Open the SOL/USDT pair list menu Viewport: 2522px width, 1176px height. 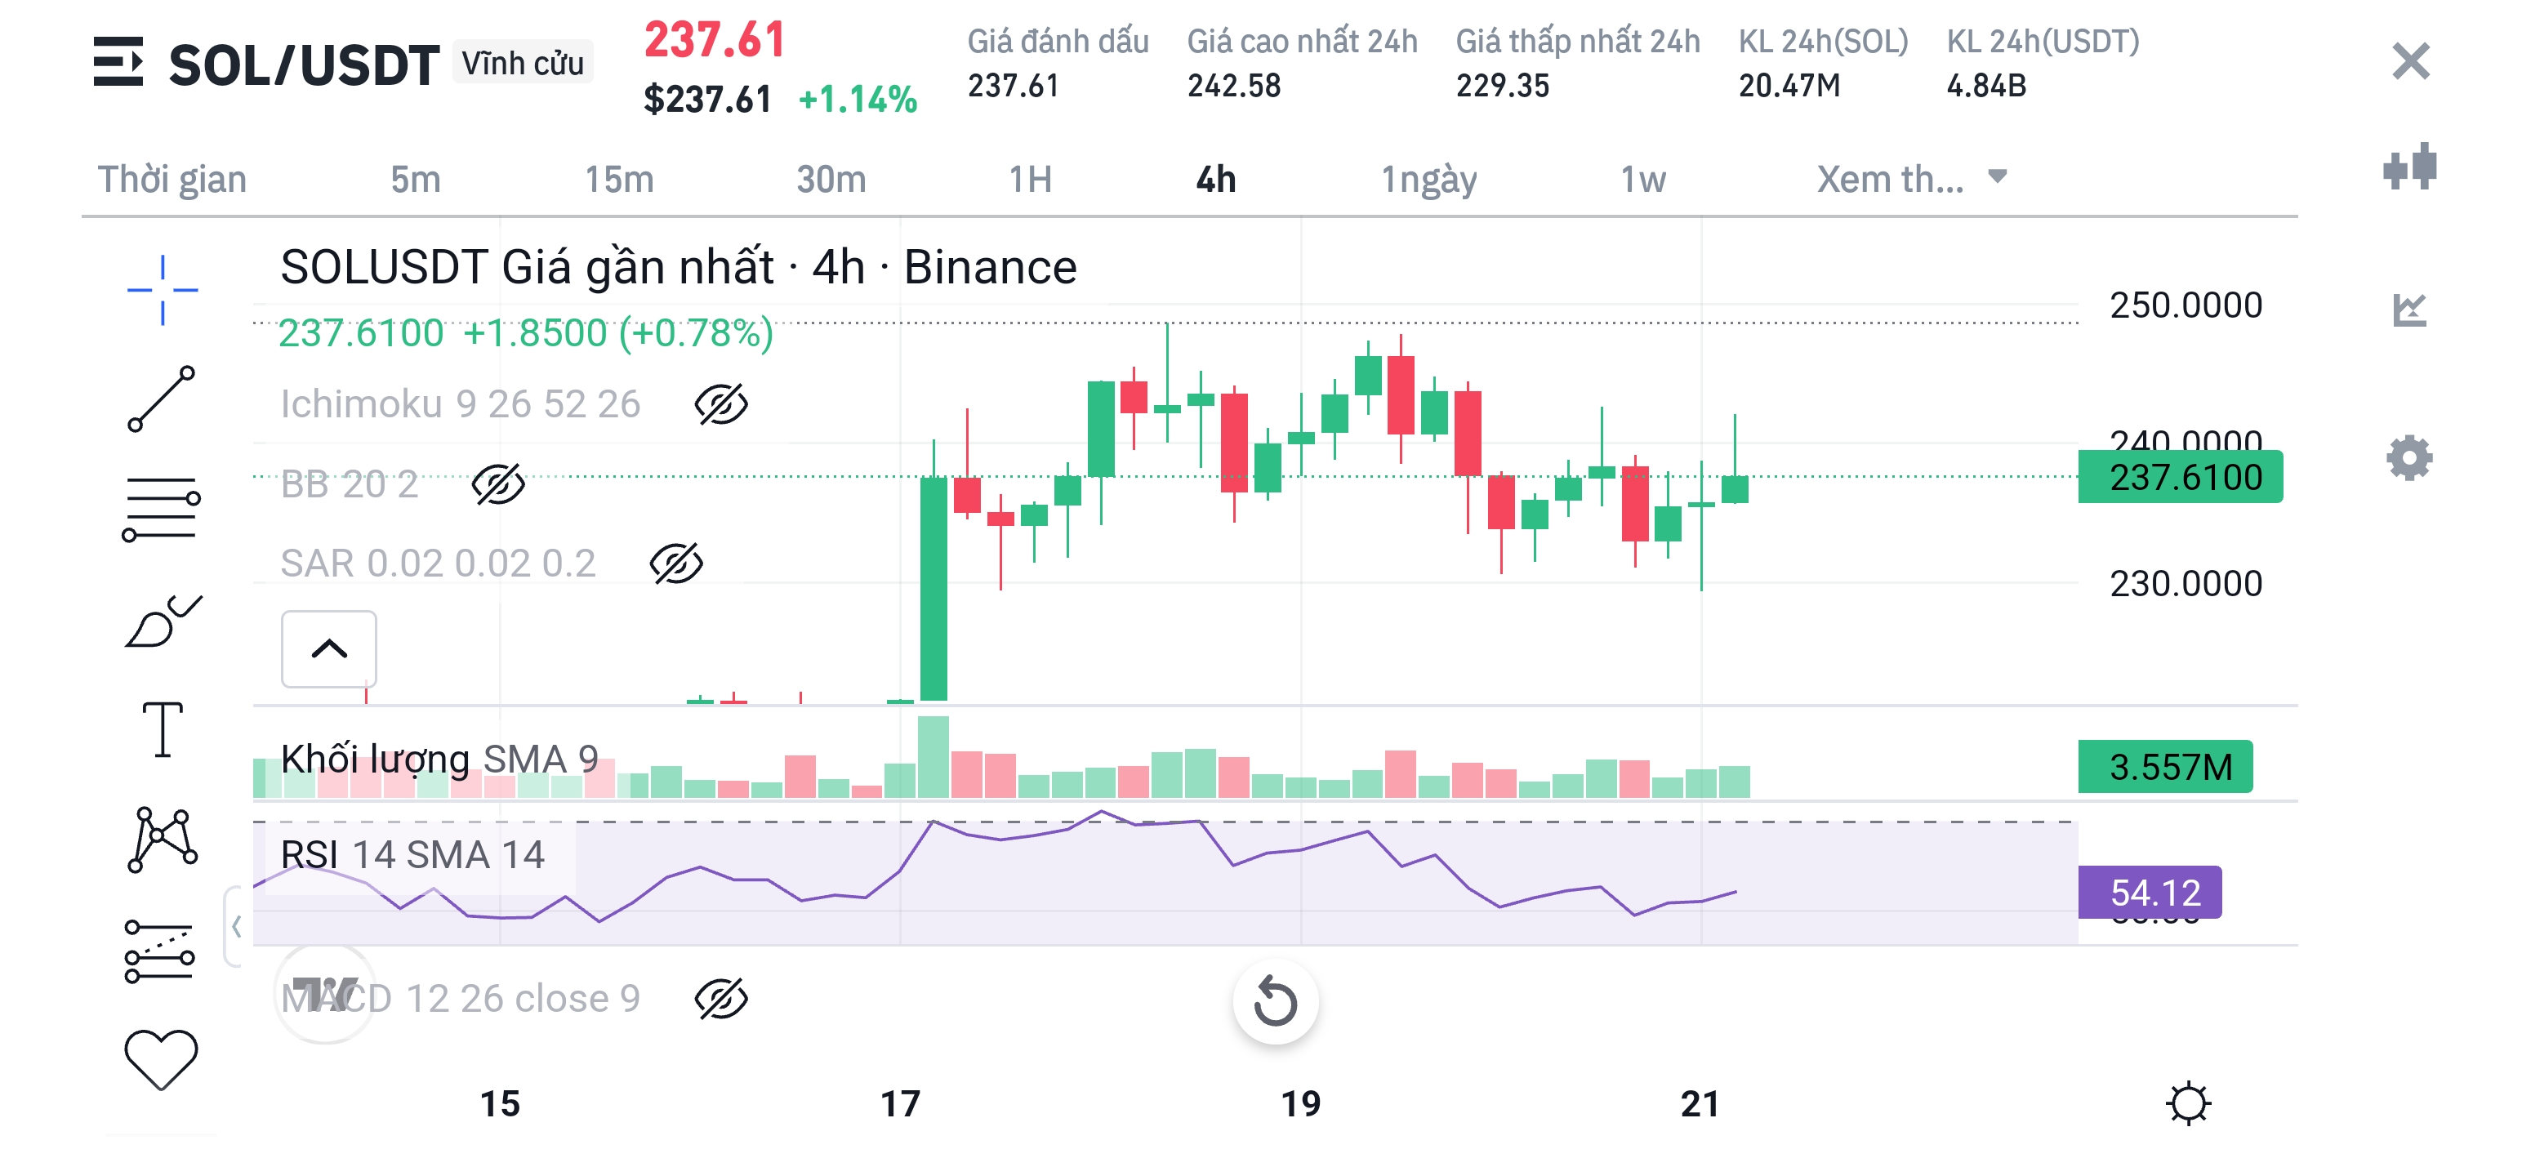118,63
